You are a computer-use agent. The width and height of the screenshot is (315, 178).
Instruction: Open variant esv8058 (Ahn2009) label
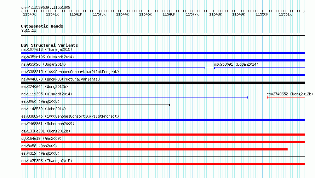tap(39, 146)
